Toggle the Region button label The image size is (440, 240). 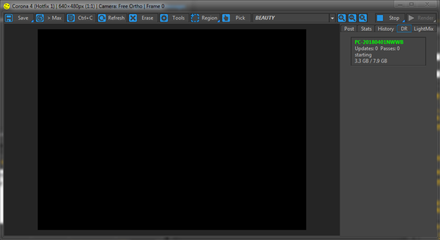[209, 18]
